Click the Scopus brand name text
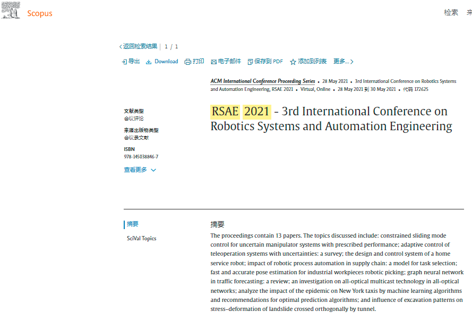The image size is (472, 320). [x=40, y=13]
